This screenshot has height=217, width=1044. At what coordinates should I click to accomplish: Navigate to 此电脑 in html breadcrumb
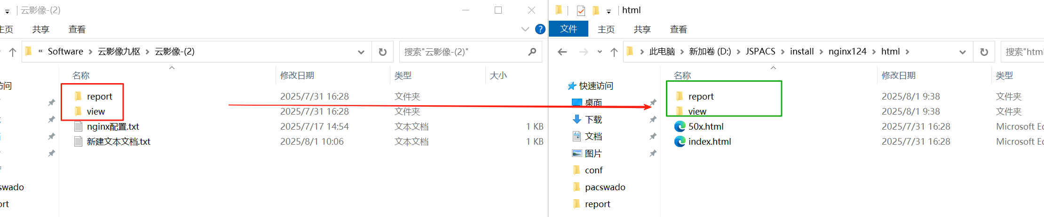(662, 52)
